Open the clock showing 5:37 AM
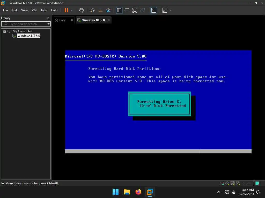This screenshot has width=265, height=198. (247, 192)
